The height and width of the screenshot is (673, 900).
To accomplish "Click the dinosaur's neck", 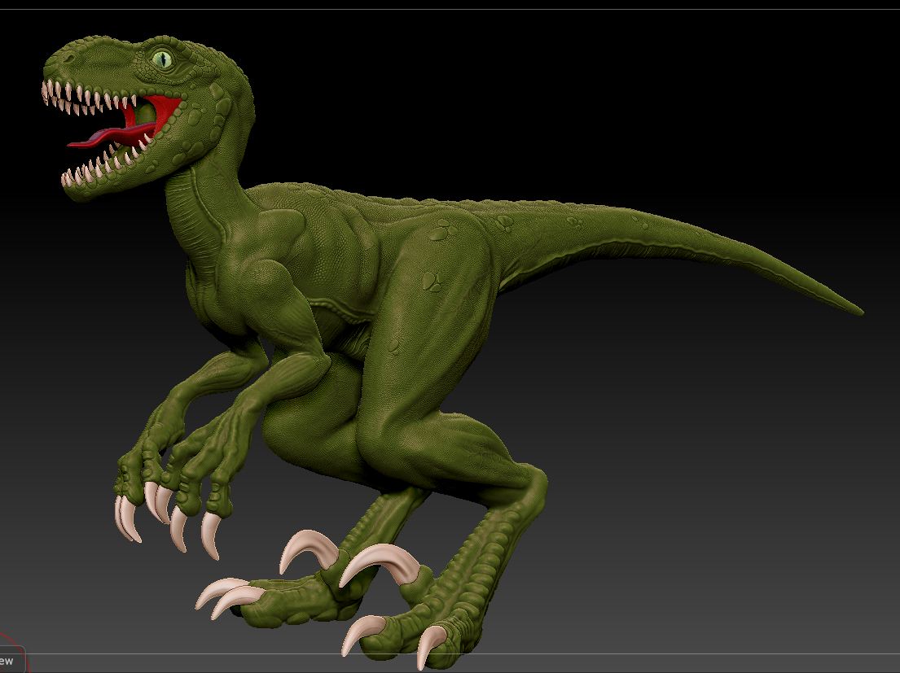I will pyautogui.click(x=204, y=195).
